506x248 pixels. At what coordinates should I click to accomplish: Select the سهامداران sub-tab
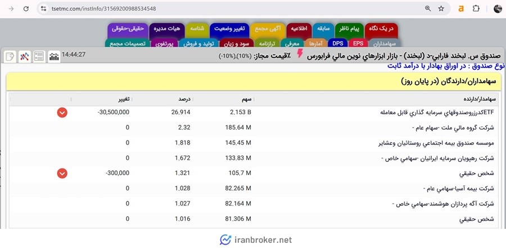click(385, 43)
